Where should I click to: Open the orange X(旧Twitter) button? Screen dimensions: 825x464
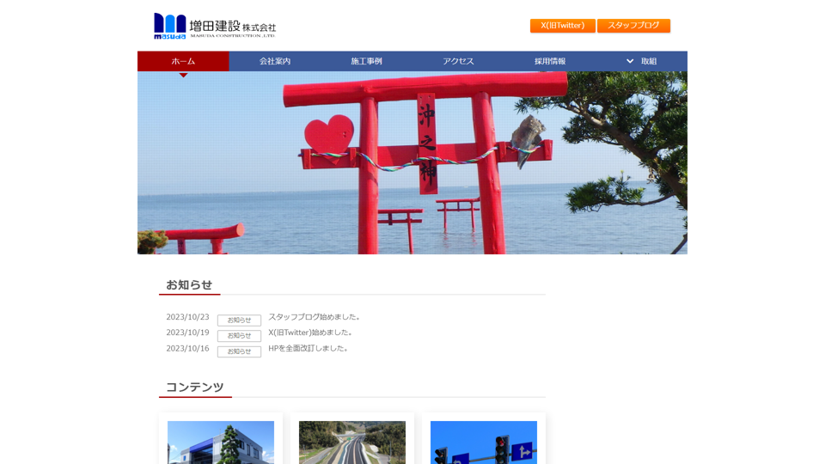point(562,26)
